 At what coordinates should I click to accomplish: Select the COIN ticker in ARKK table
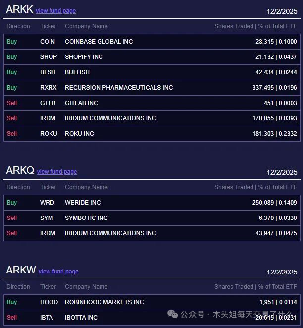tap(48, 42)
